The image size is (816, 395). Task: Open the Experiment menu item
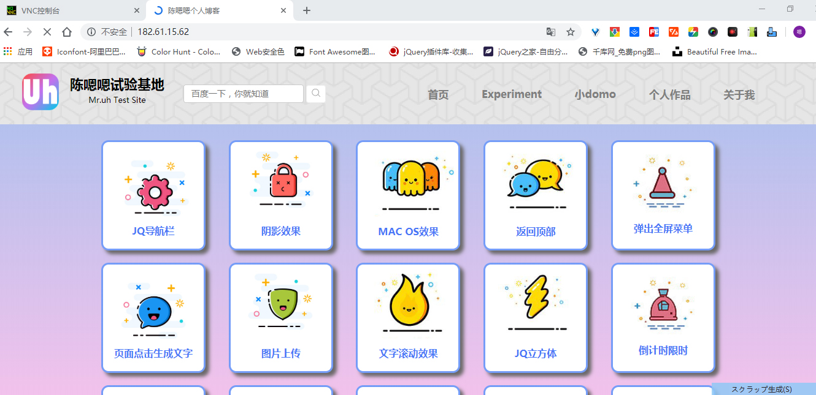click(x=512, y=94)
